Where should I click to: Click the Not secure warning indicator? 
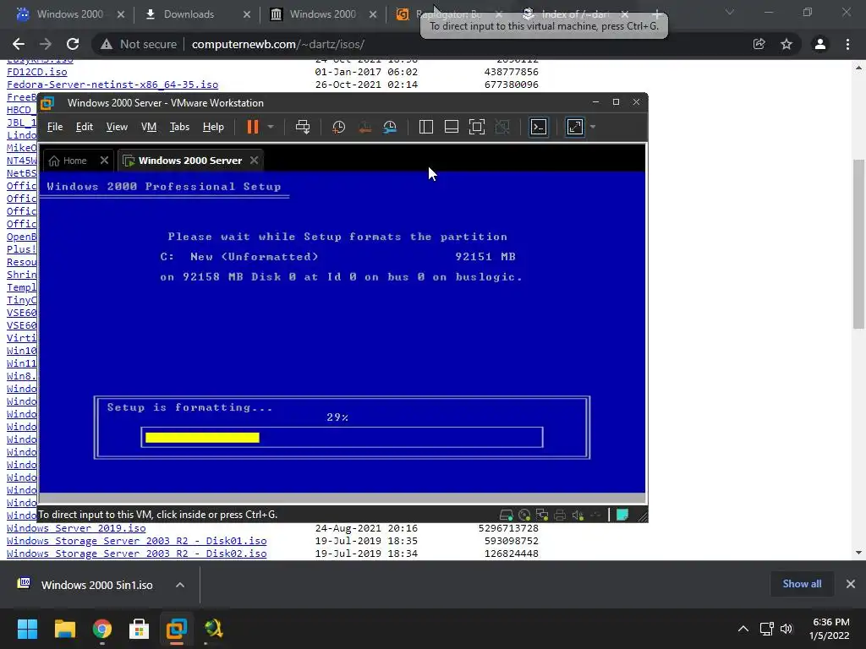coord(138,44)
